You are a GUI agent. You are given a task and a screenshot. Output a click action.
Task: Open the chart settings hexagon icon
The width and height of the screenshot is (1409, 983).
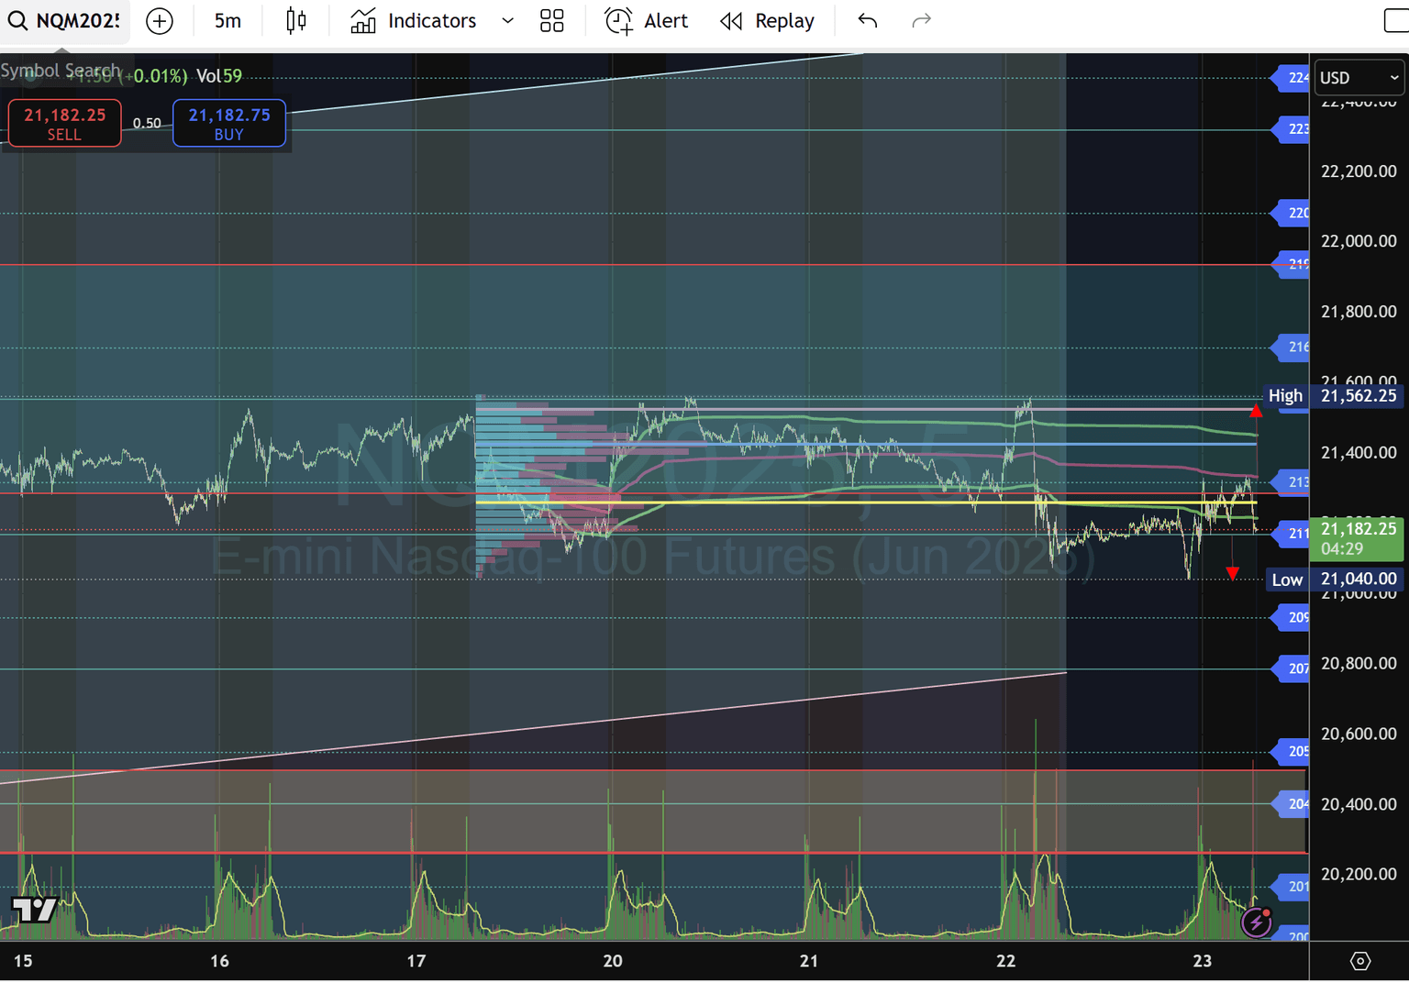tap(1360, 960)
